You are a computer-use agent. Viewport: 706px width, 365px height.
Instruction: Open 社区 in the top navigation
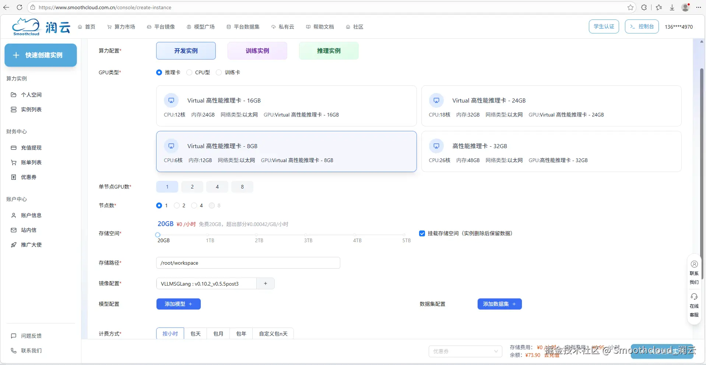pyautogui.click(x=355, y=27)
